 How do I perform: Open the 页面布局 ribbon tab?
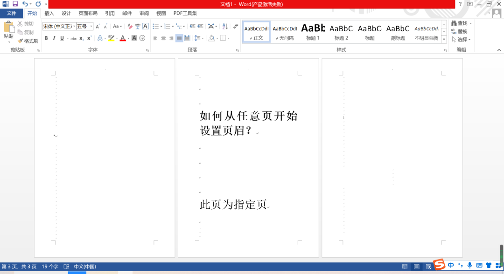pos(88,14)
